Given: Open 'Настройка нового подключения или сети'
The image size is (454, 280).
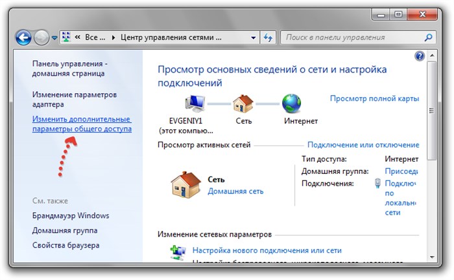Looking at the screenshot, I should coord(267,250).
